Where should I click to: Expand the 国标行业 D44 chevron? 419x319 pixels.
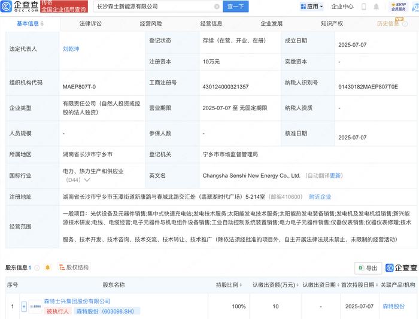pyautogui.click(x=87, y=180)
